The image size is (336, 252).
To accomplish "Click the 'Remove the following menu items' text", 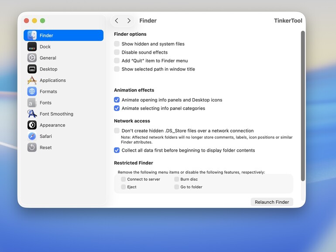I will (x=192, y=172).
